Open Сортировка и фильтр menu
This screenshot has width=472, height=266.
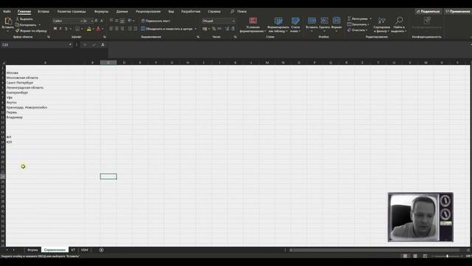coord(381,24)
